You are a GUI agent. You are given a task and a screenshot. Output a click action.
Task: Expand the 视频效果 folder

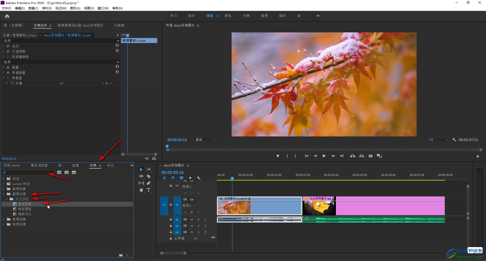4,219
